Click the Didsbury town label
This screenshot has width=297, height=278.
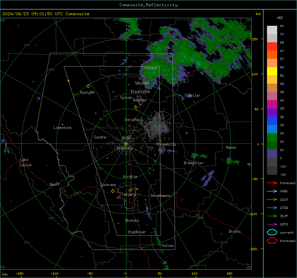(124, 148)
